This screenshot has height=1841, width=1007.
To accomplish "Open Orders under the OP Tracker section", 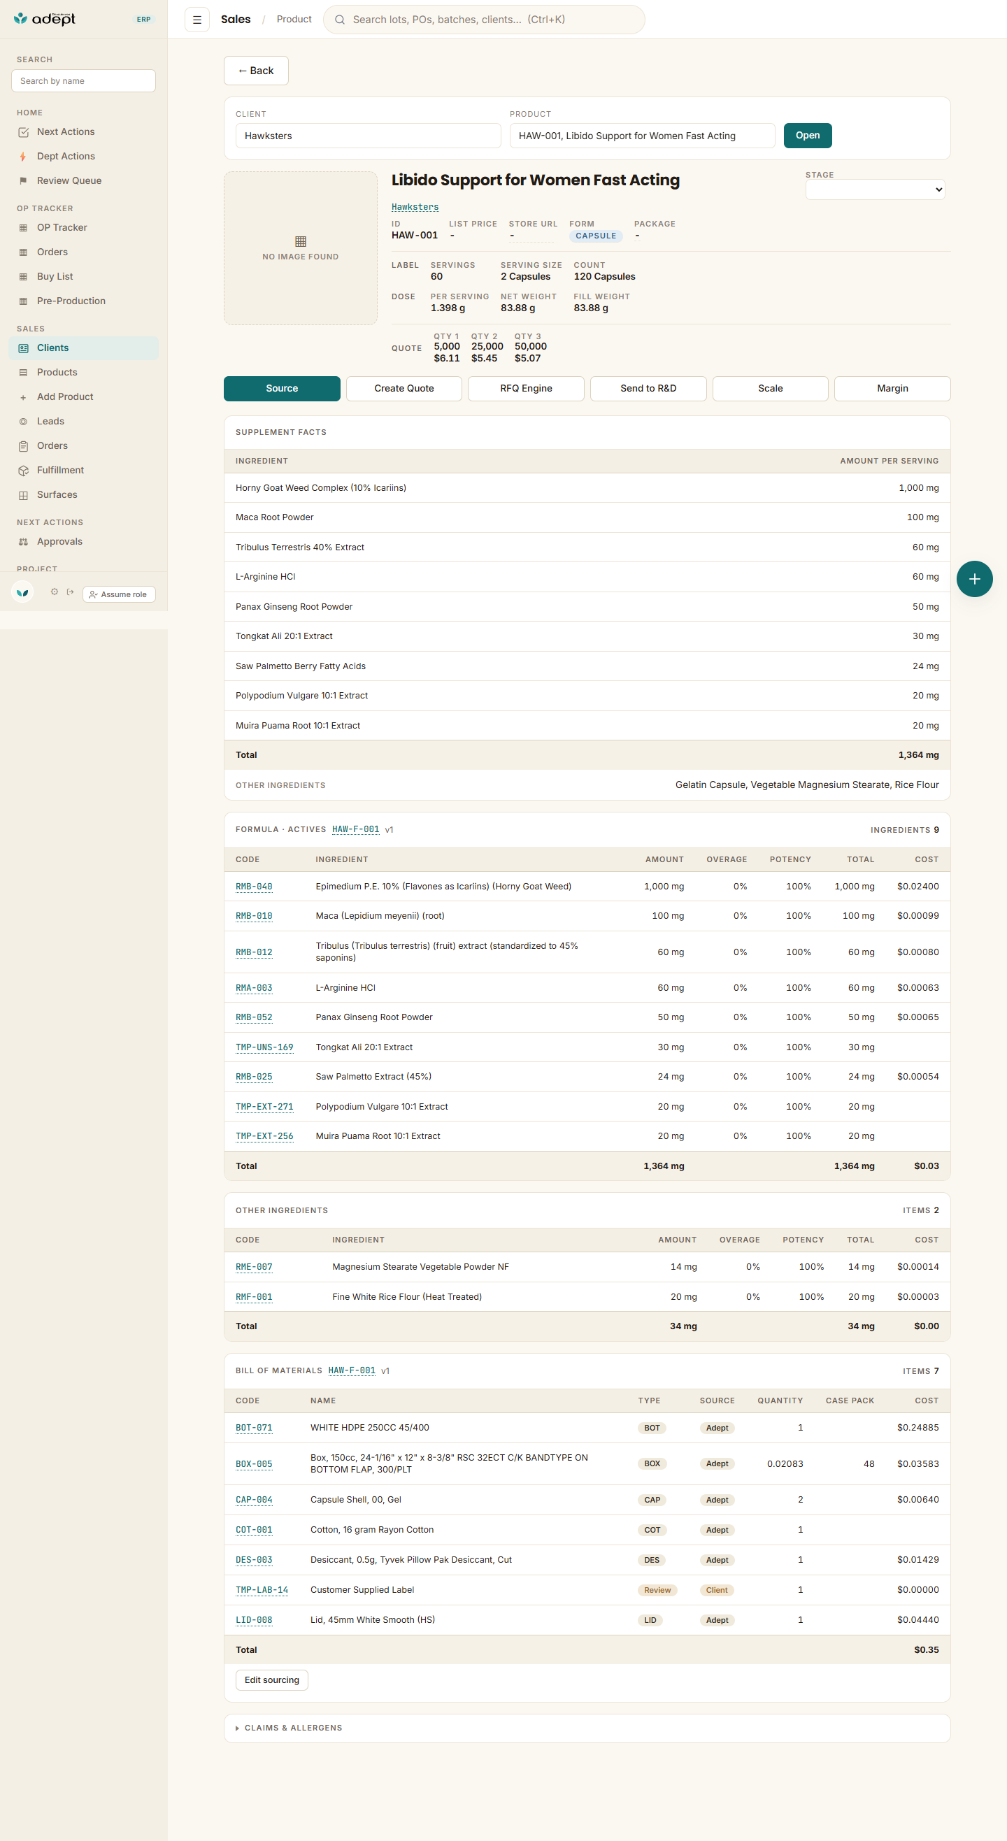I will tap(84, 252).
